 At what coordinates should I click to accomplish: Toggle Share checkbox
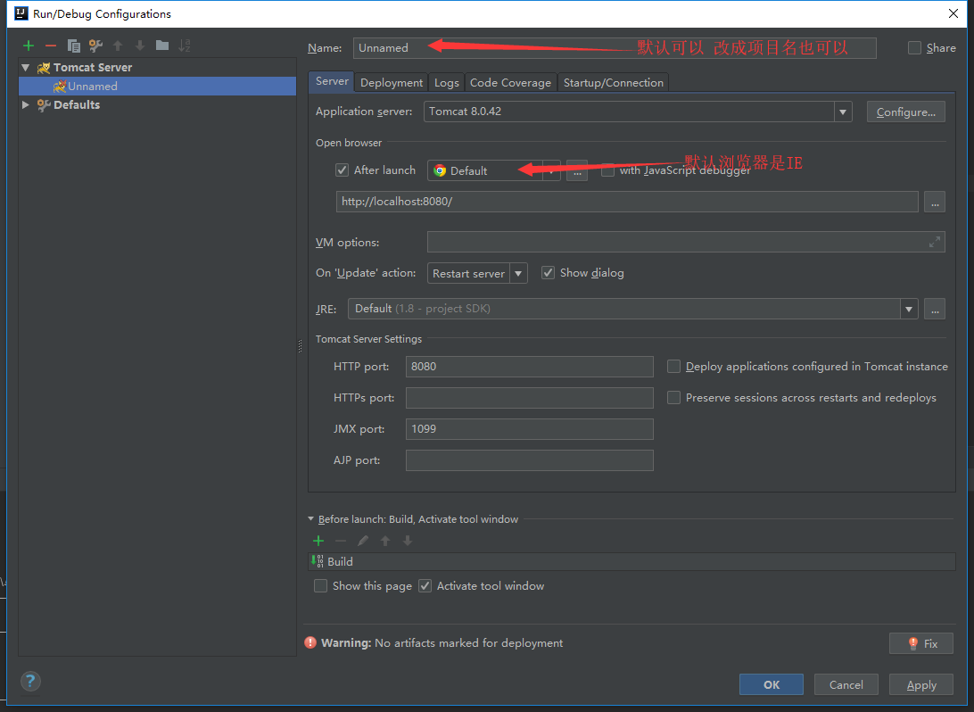pos(914,48)
